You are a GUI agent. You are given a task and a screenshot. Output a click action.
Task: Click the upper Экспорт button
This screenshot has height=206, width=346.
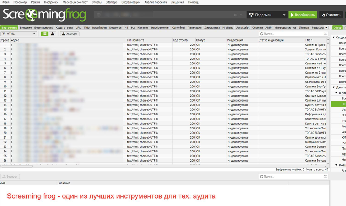click(70, 34)
